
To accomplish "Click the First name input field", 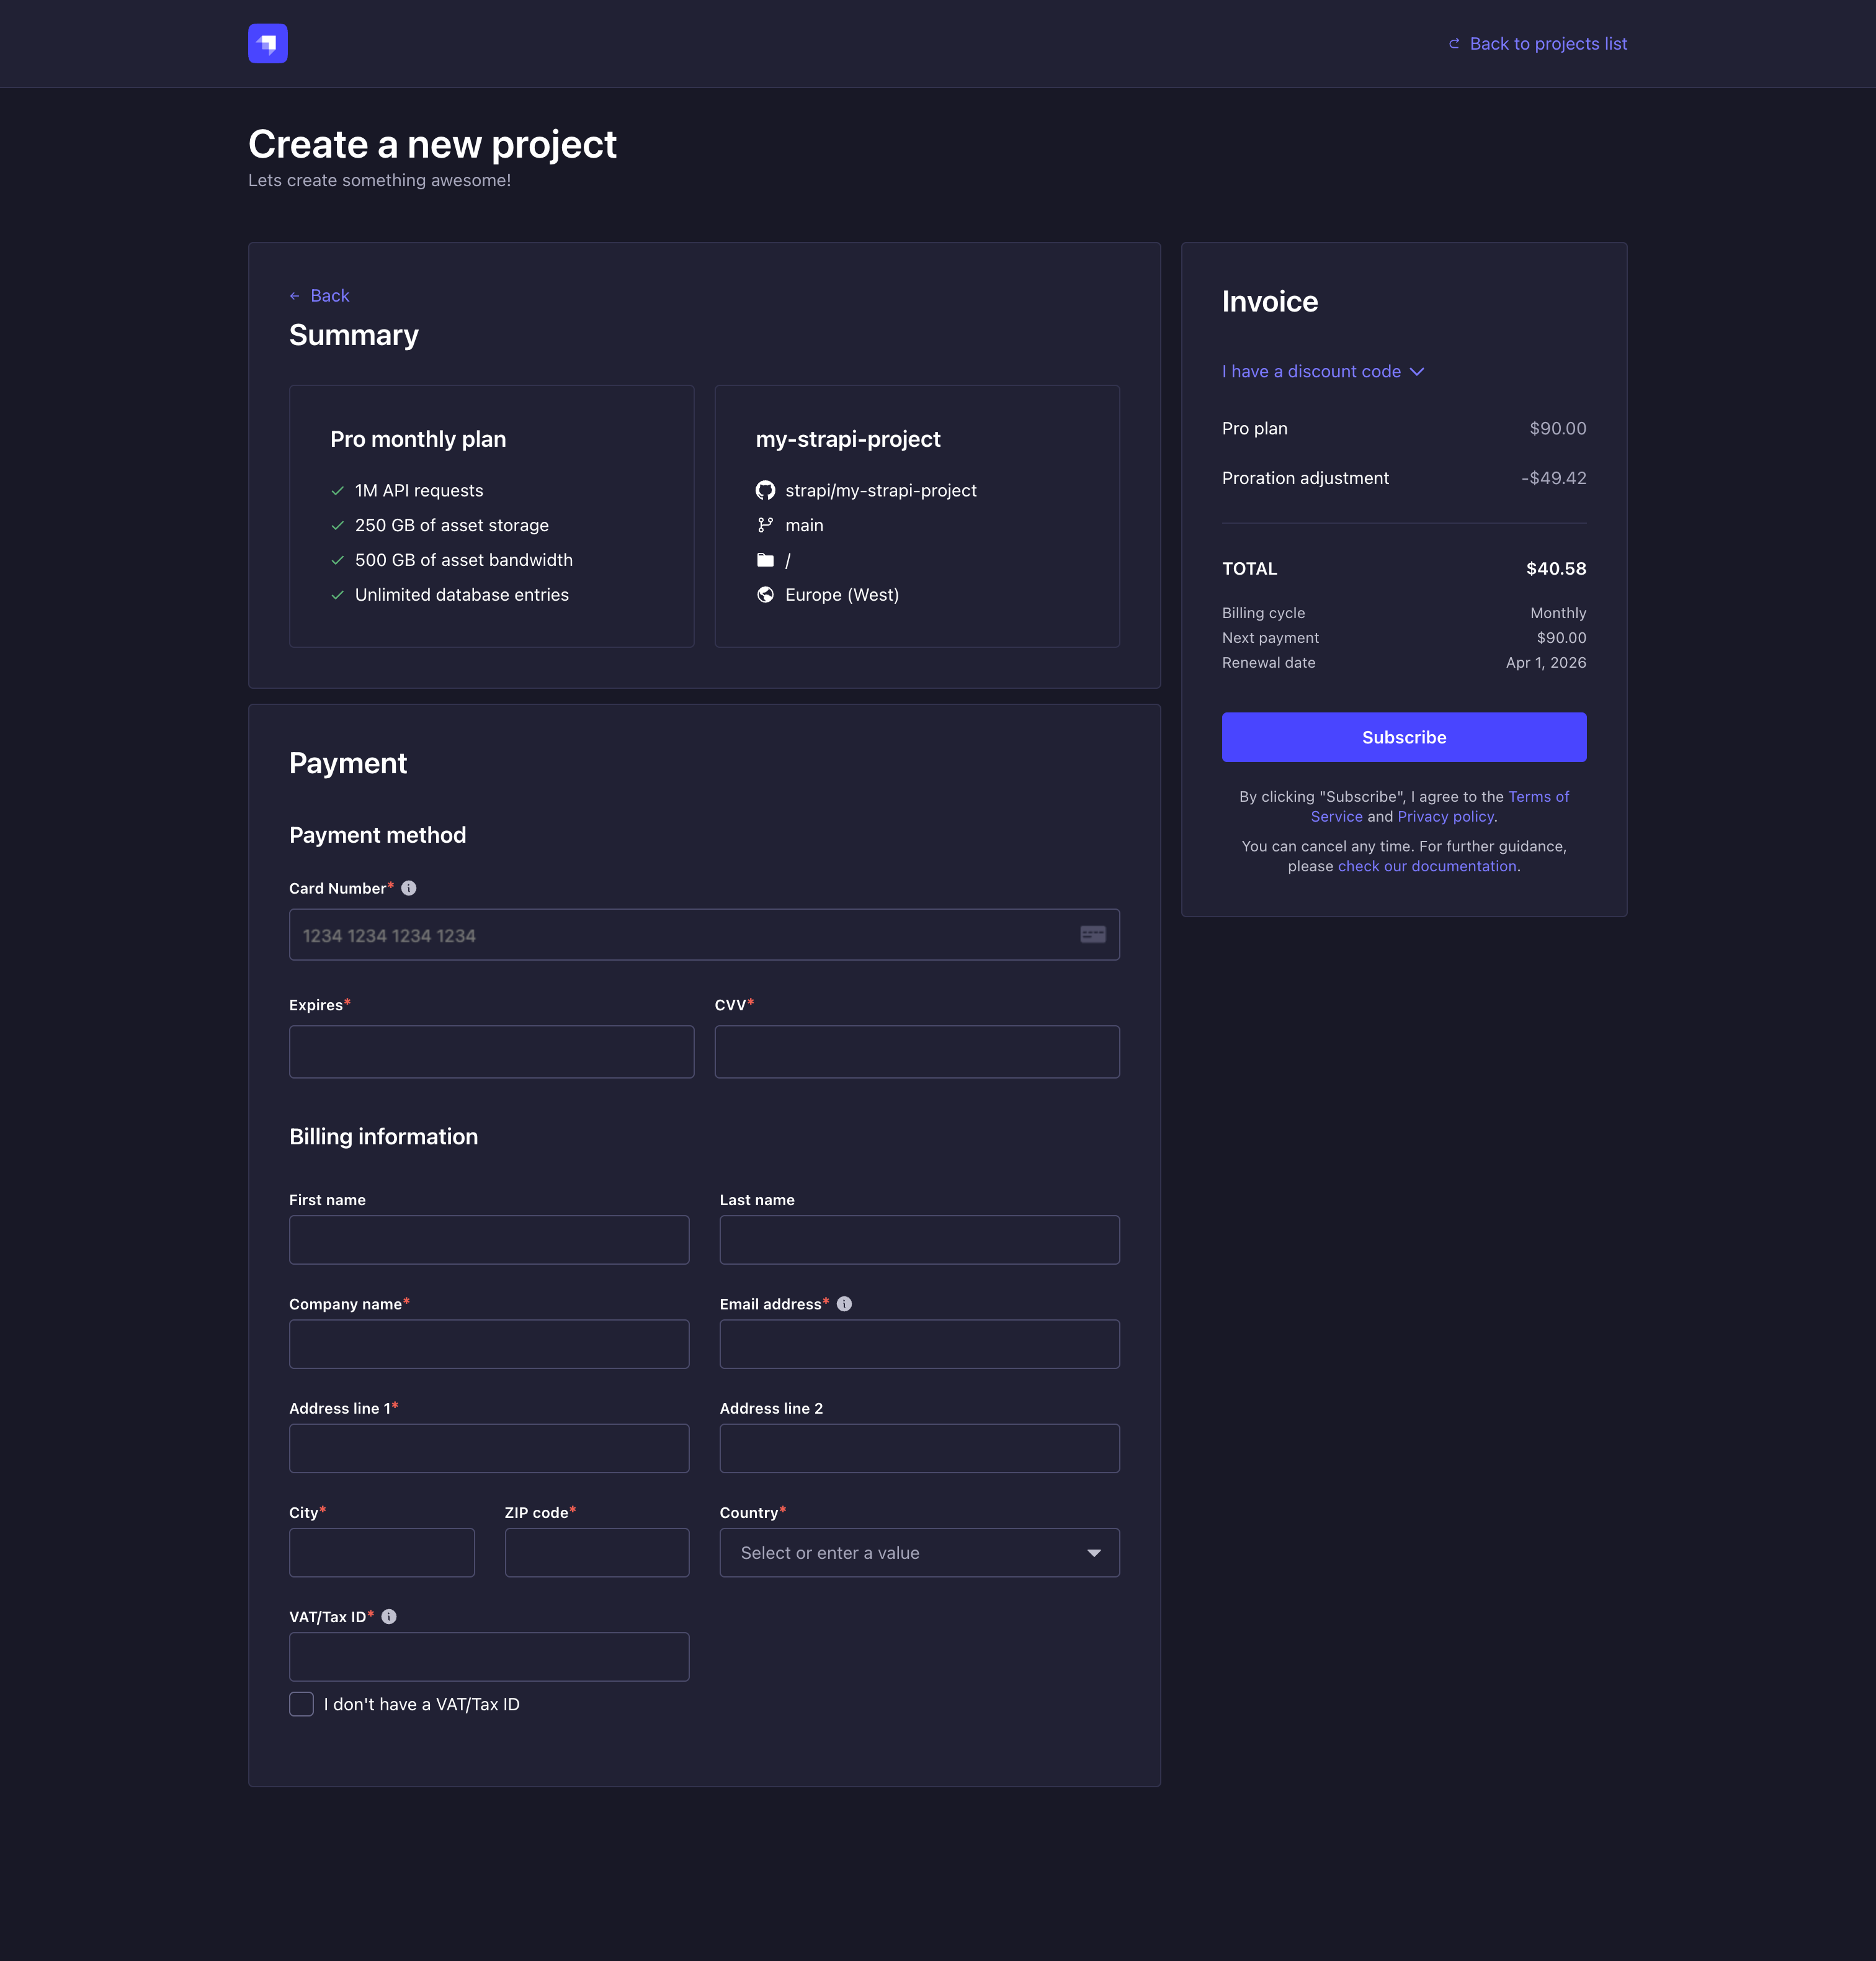I will point(488,1239).
